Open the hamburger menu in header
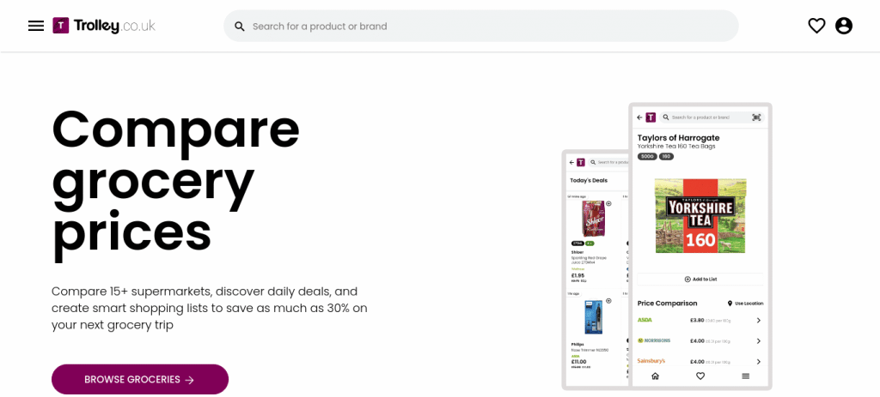880x397 pixels. tap(36, 26)
